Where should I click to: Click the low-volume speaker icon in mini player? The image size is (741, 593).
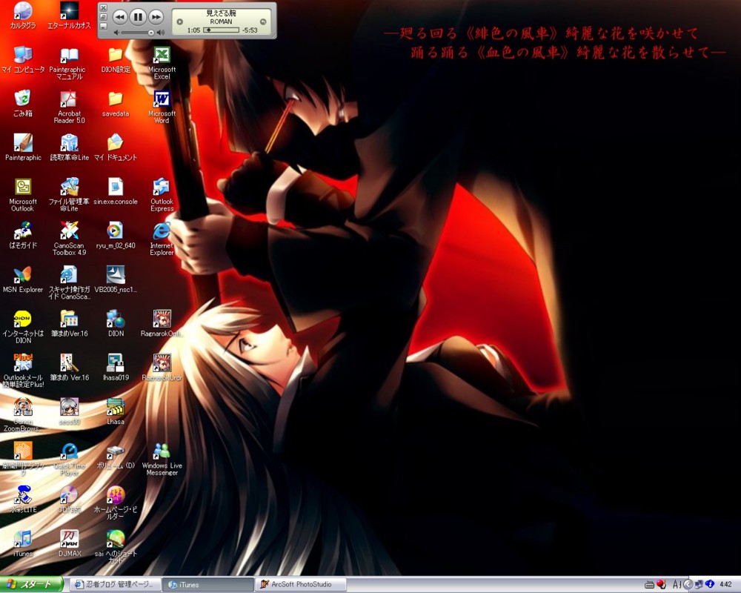[116, 33]
